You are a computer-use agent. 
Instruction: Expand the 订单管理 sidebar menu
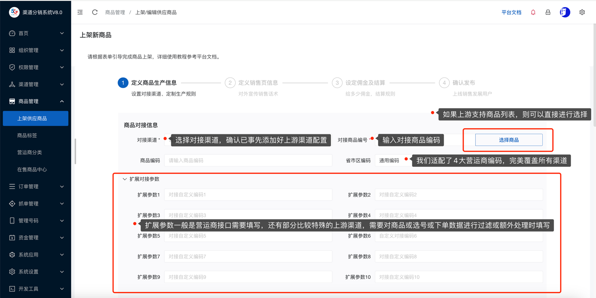[36, 186]
